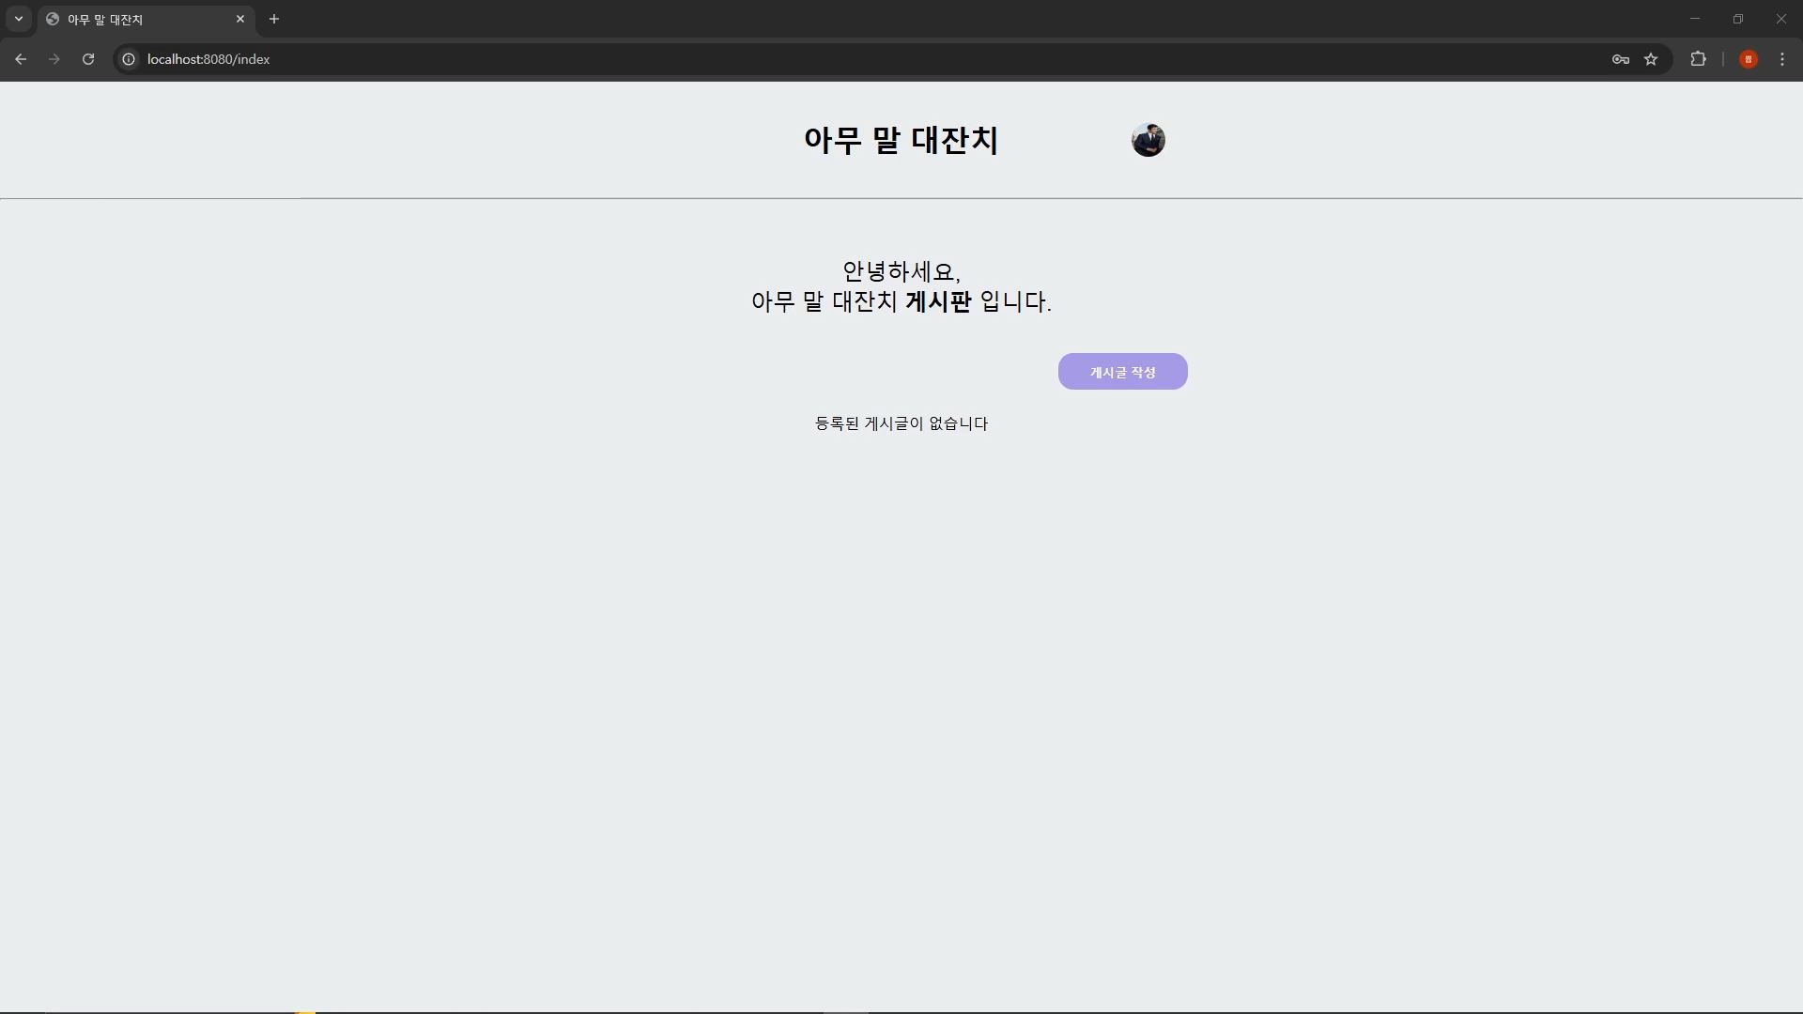Open the password manager key icon

(1621, 59)
